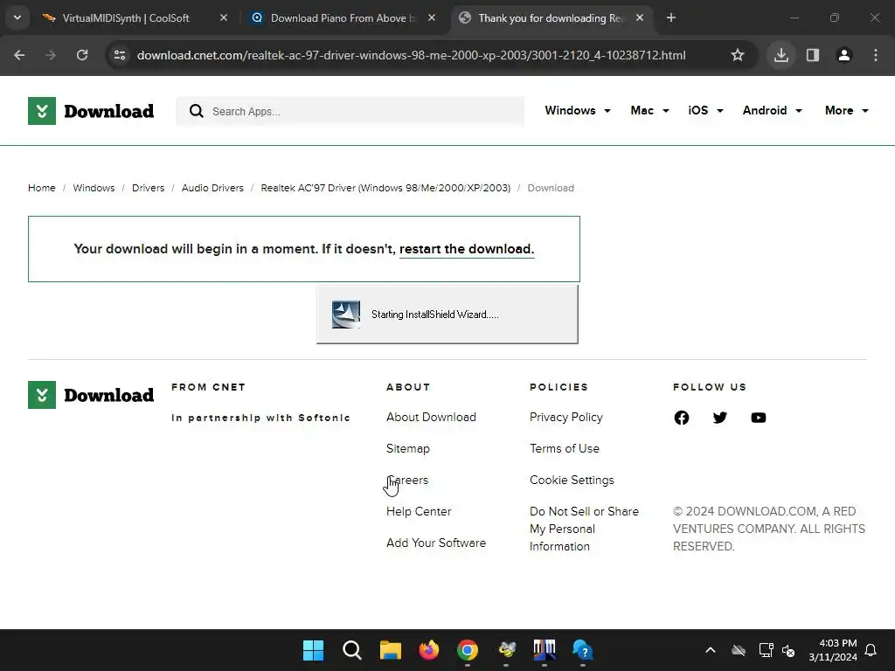Bookmark this page with the star icon
The image size is (895, 671).
738,55
